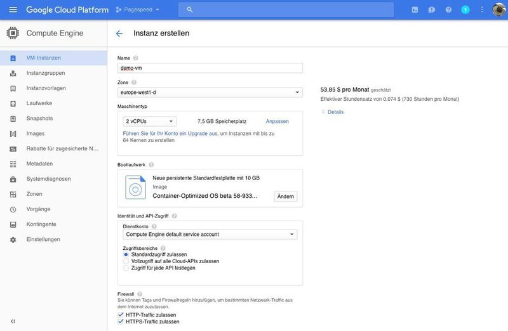Screen dimensions: 508x331
Task: Click the help icon next to Bootlaufwerk
Action: point(151,165)
